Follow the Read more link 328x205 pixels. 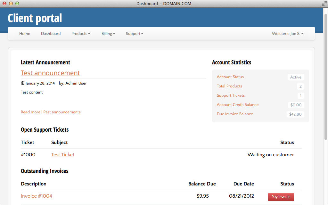click(x=30, y=112)
